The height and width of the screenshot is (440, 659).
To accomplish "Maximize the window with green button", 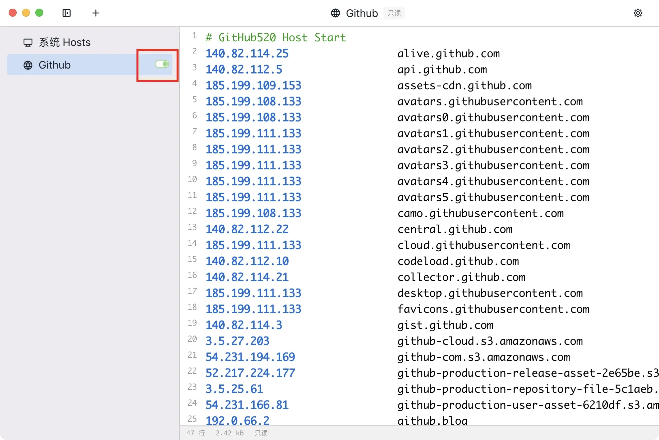I will coord(39,13).
